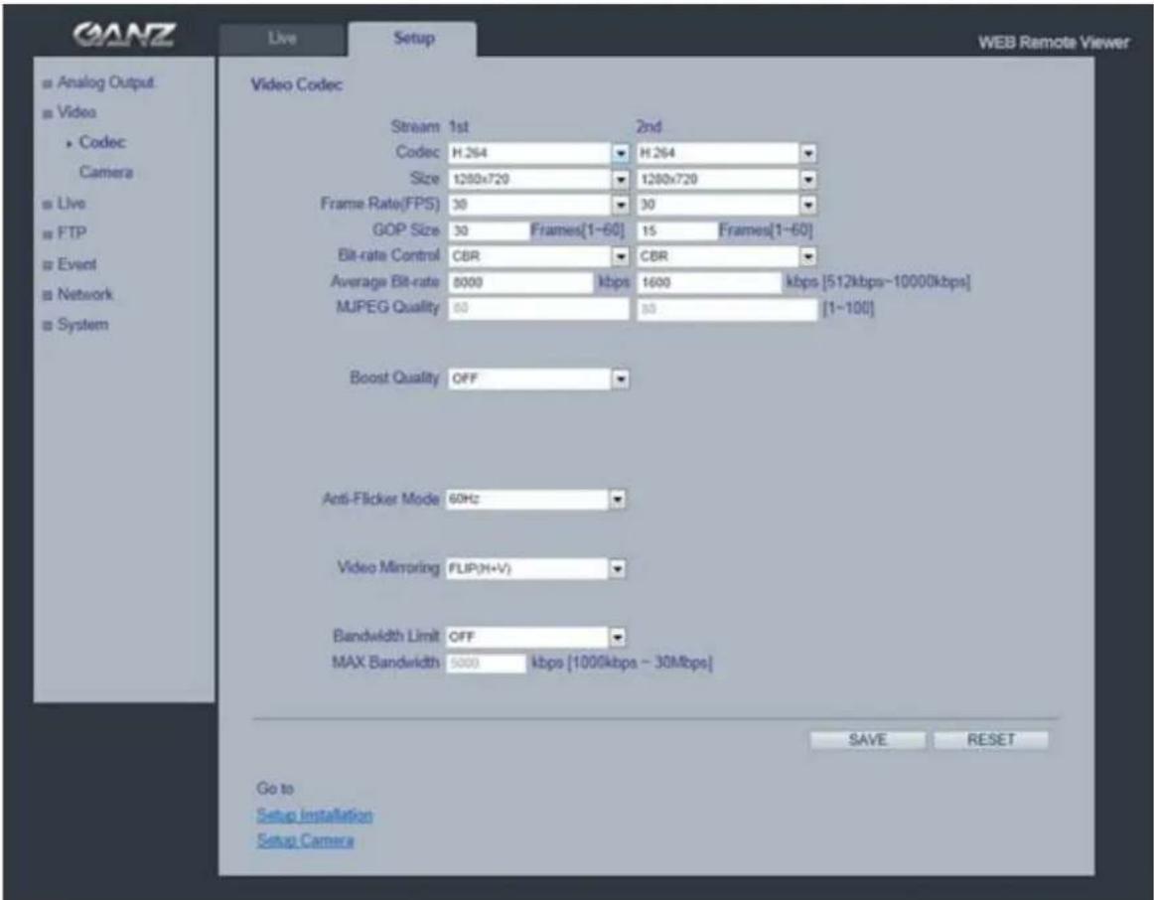This screenshot has height=900, width=1154.
Task: Click 2nd stream MJPEG Quality field
Action: (727, 309)
